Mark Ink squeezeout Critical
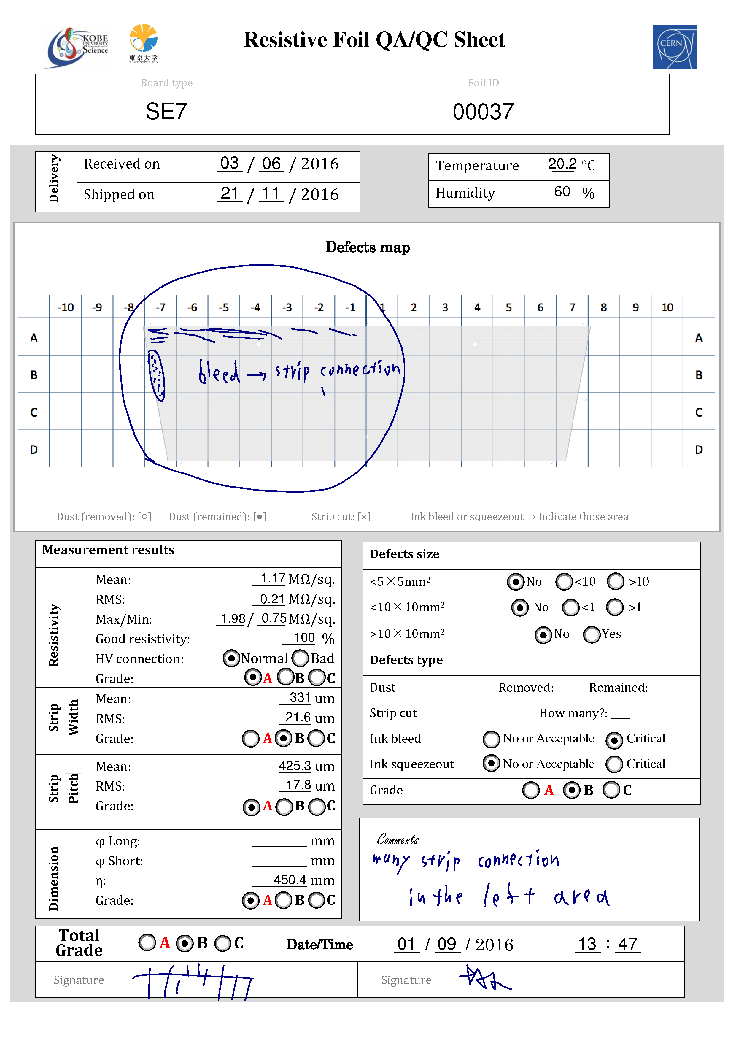Viewport: 736px width, 1041px height. pos(614,764)
